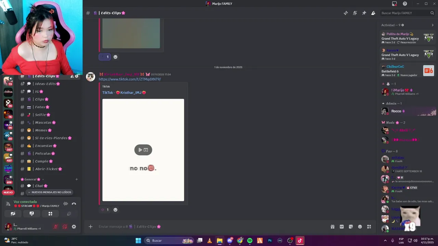Click the Enviar mensaje text box
This screenshot has width=438, height=246.
pyautogui.click(x=212, y=227)
